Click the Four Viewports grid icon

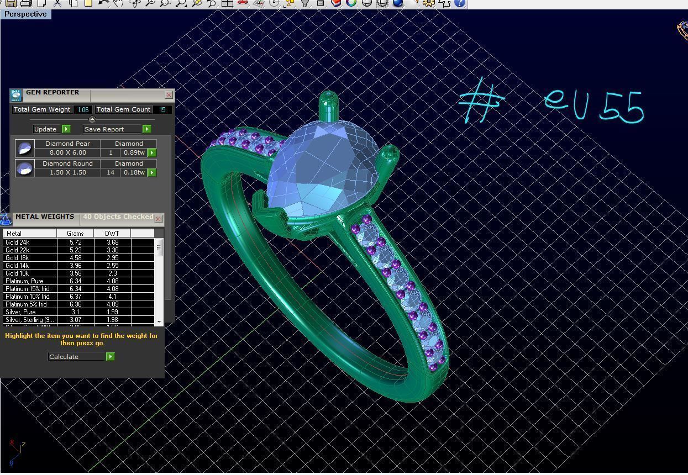point(227,3)
